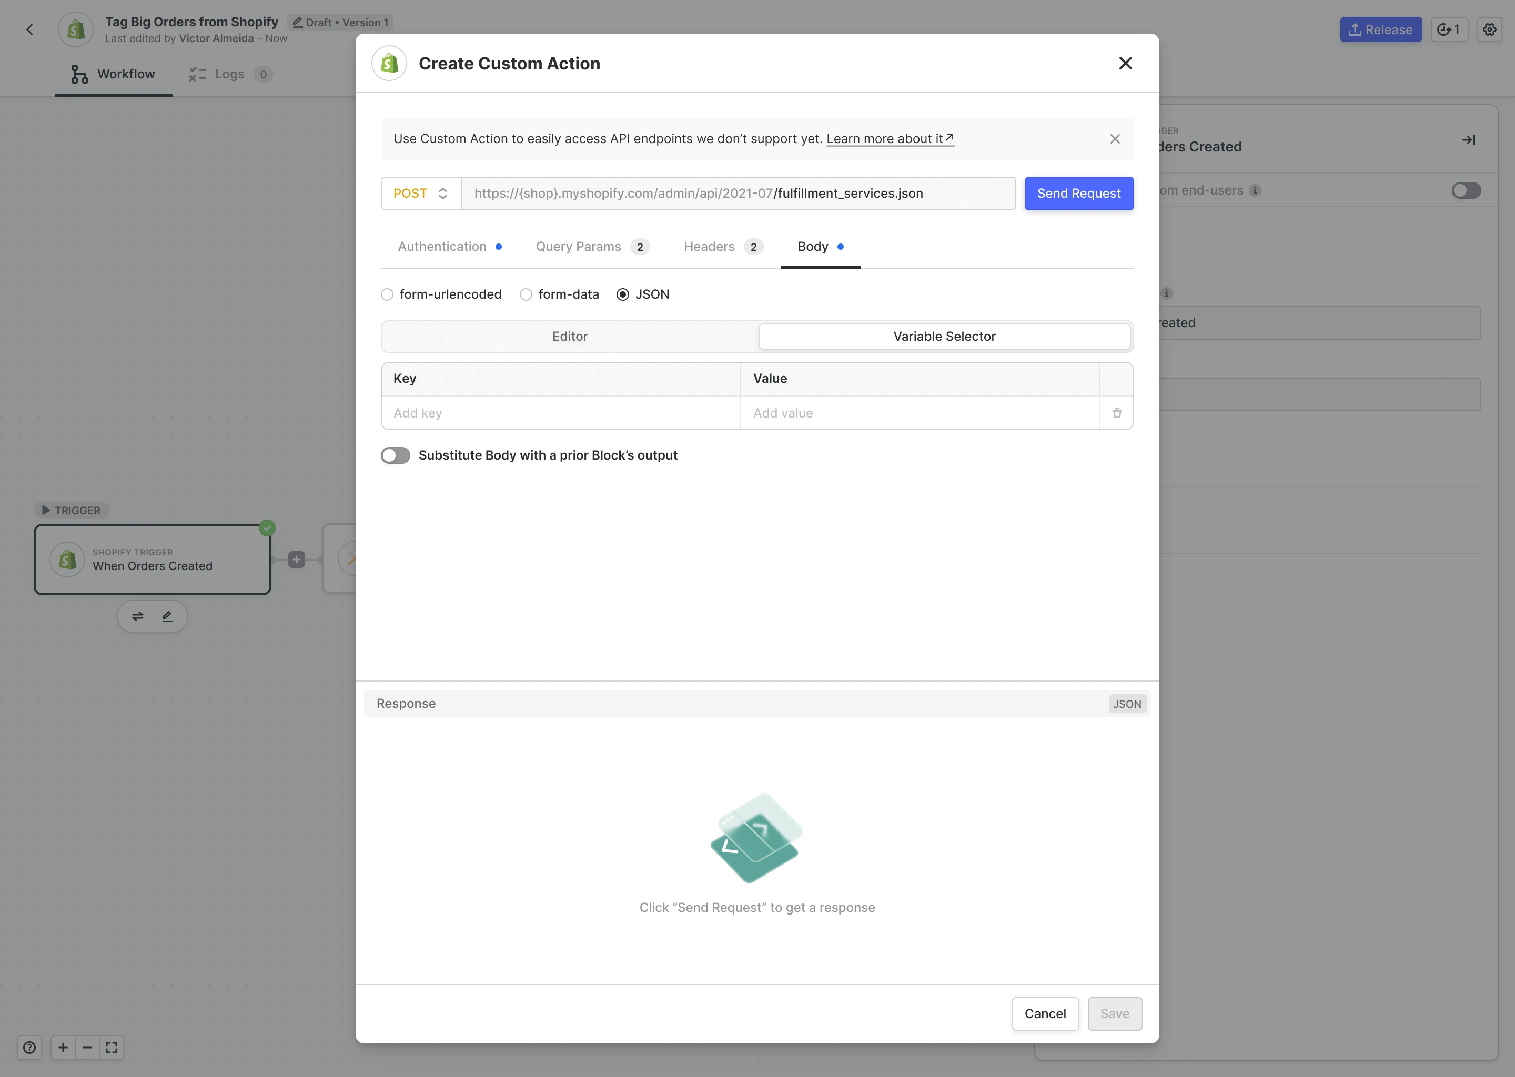Click the Send Request button
Viewport: 1515px width, 1077px height.
pos(1078,193)
